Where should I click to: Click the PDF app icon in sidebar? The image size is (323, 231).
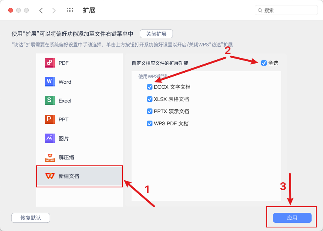(50, 63)
